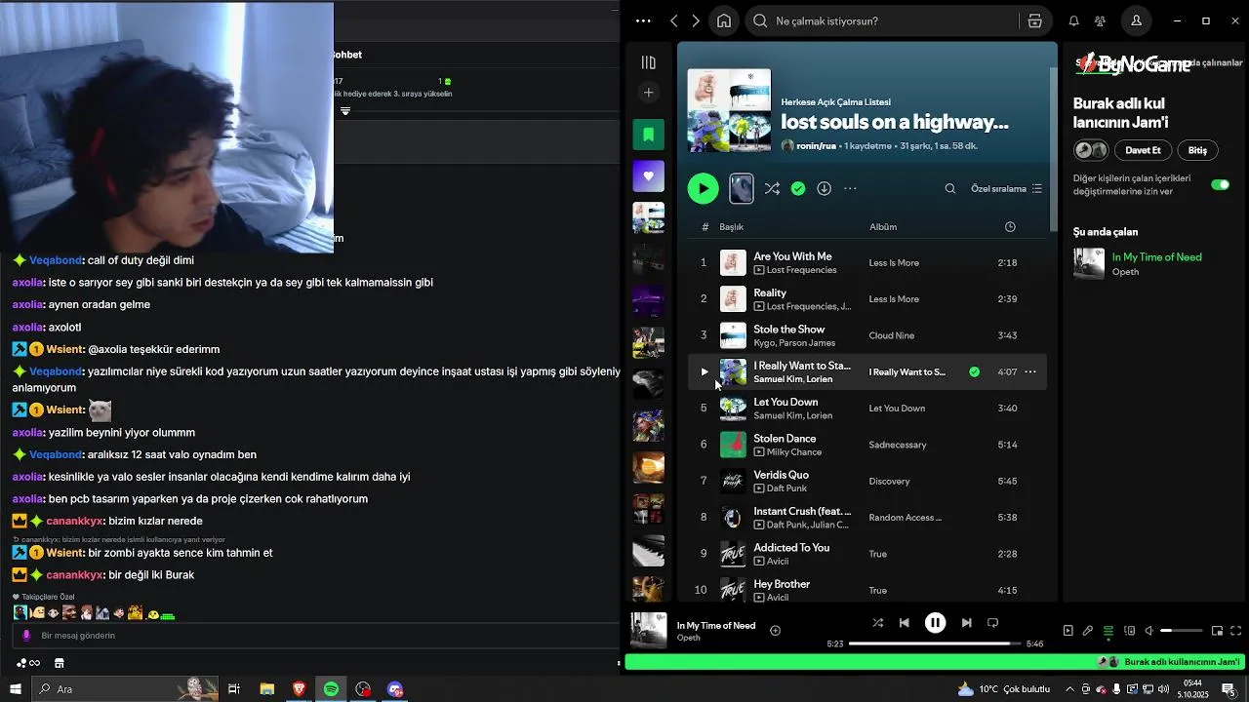Open Spotify notifications bell

[1073, 20]
